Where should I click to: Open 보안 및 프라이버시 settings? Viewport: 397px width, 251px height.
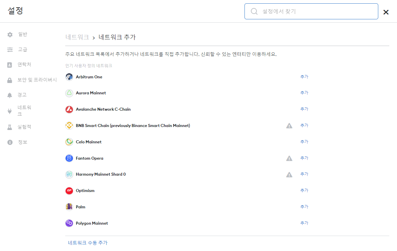(x=37, y=80)
